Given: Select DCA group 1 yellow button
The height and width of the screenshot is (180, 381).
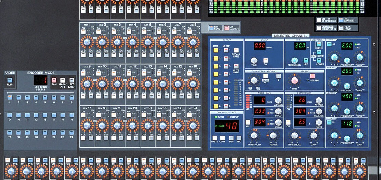Looking at the screenshot, I should [x=215, y=50].
